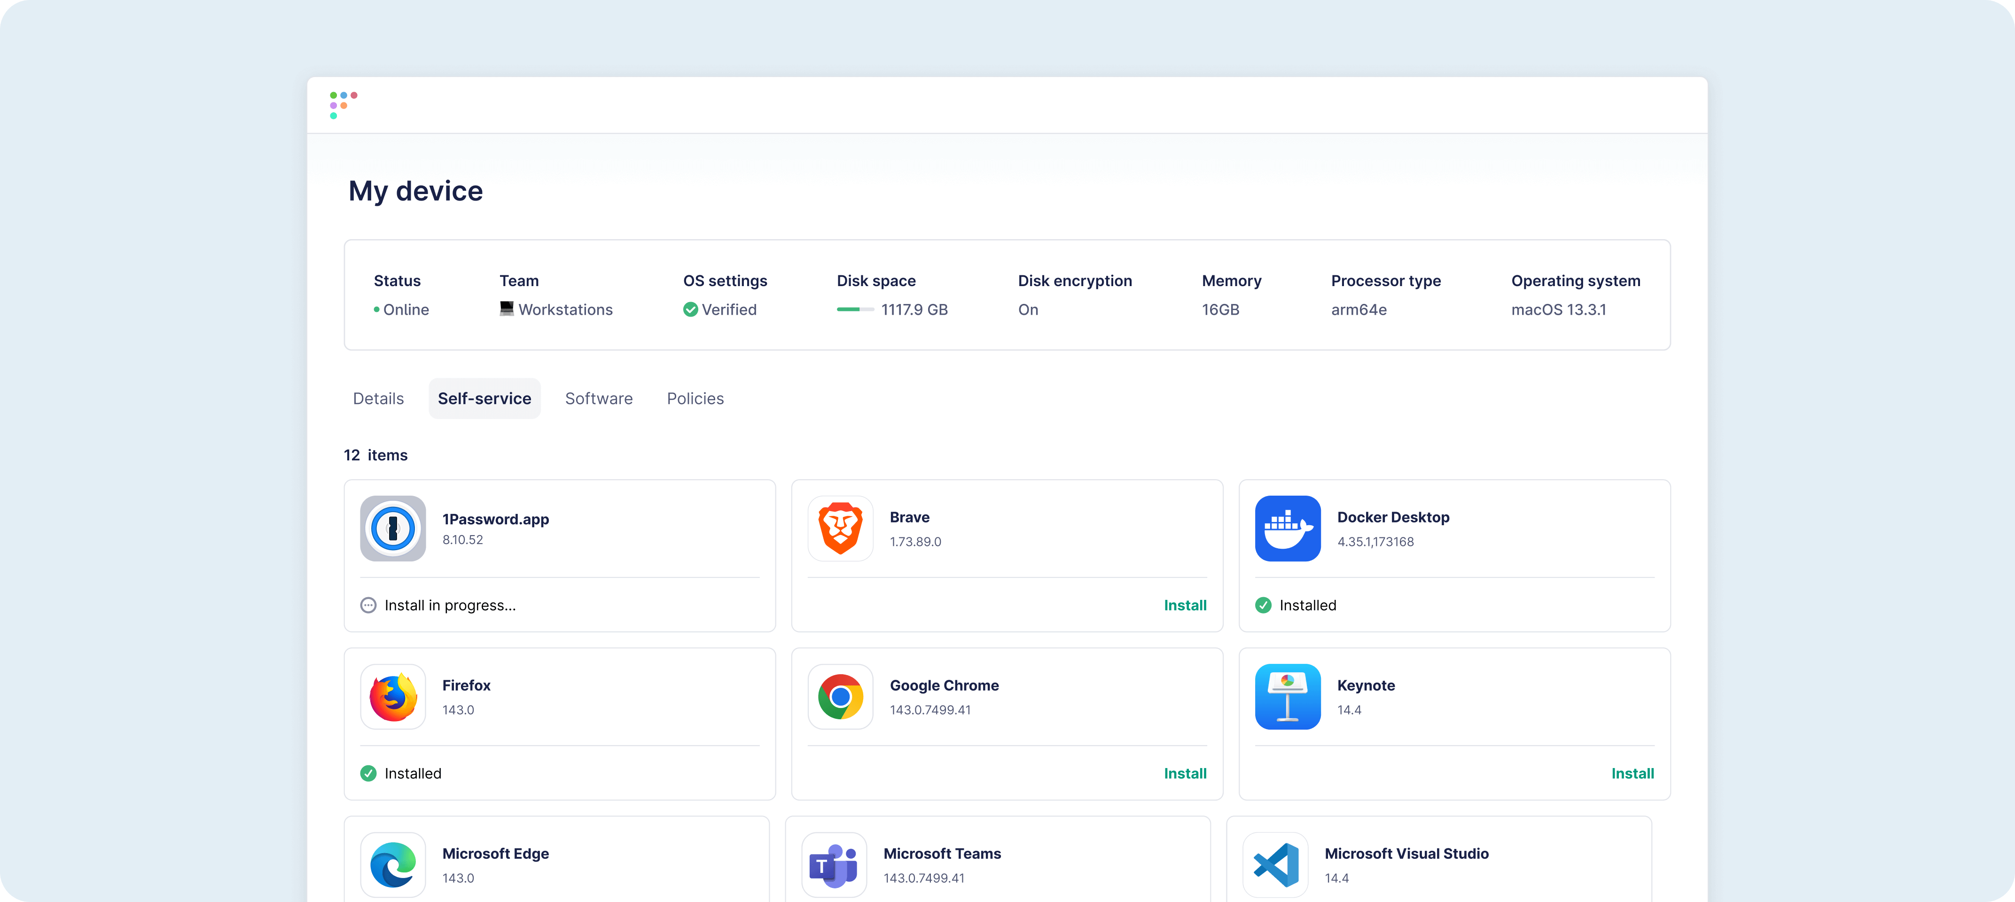The width and height of the screenshot is (2015, 902).
Task: Click the 1Password app icon
Action: pos(393,528)
